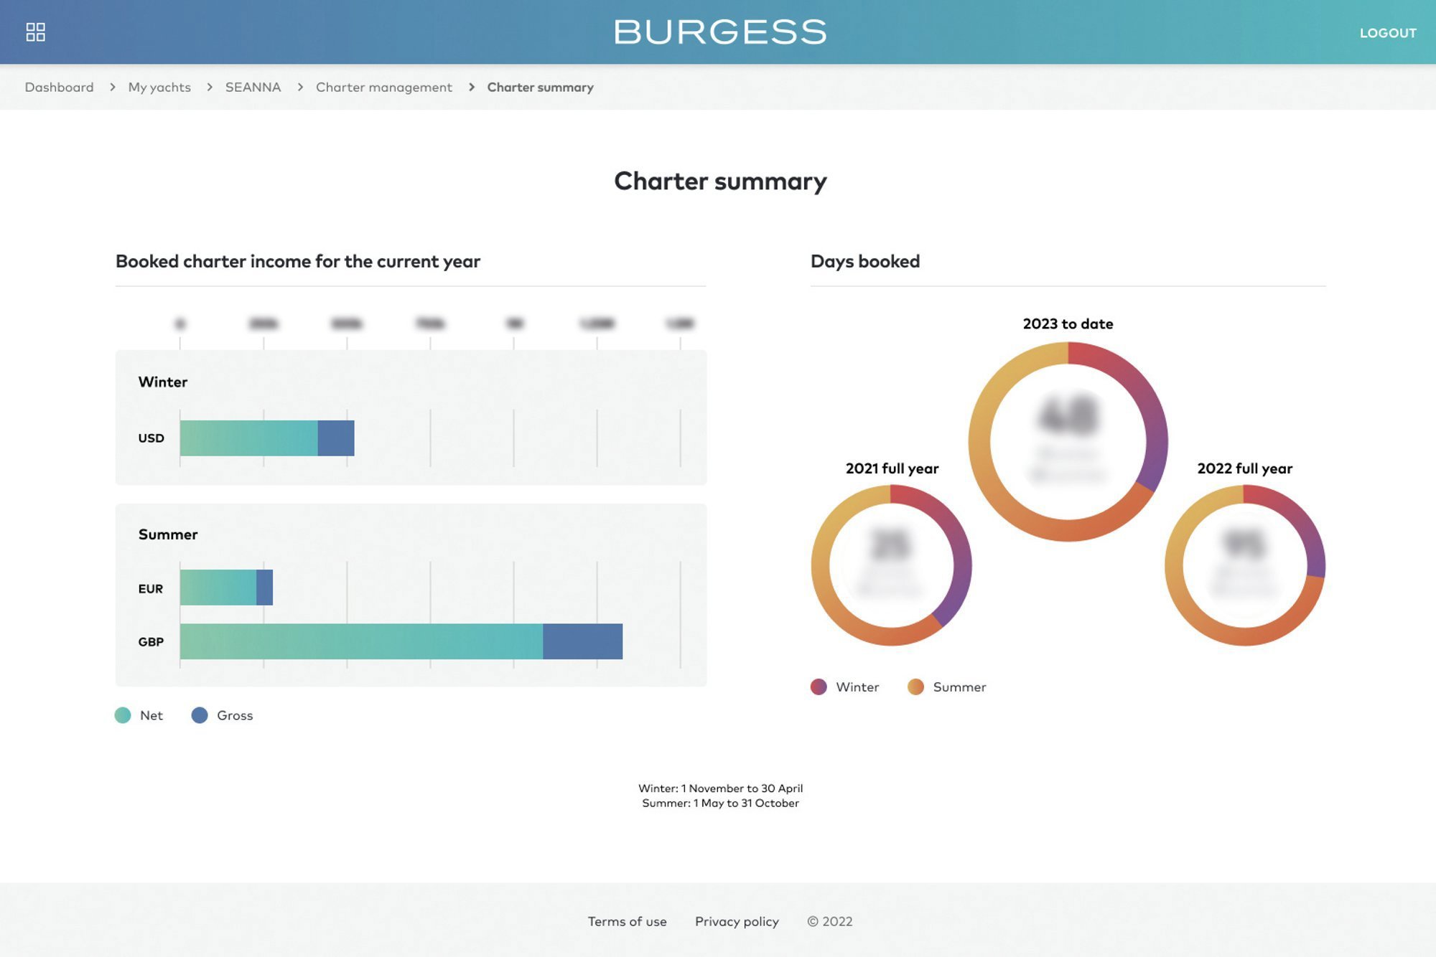Log out using LOGOUT button
The image size is (1436, 957).
1388,33
